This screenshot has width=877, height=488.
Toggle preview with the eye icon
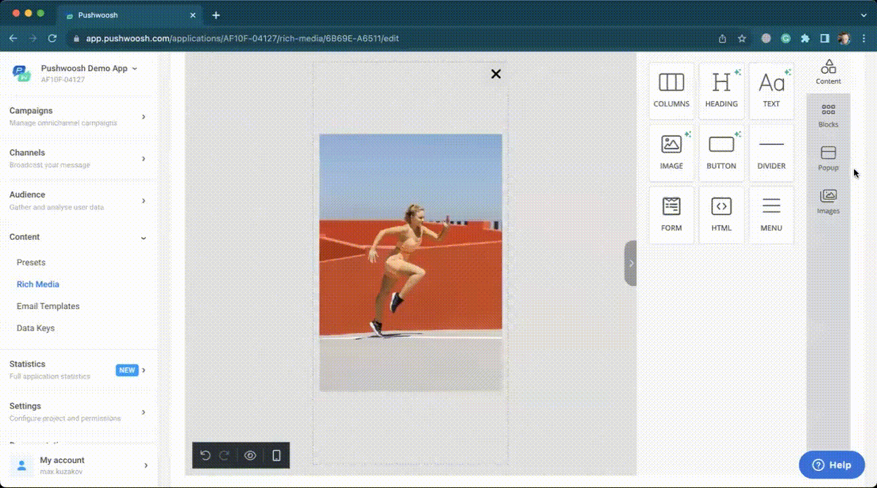[x=250, y=455]
